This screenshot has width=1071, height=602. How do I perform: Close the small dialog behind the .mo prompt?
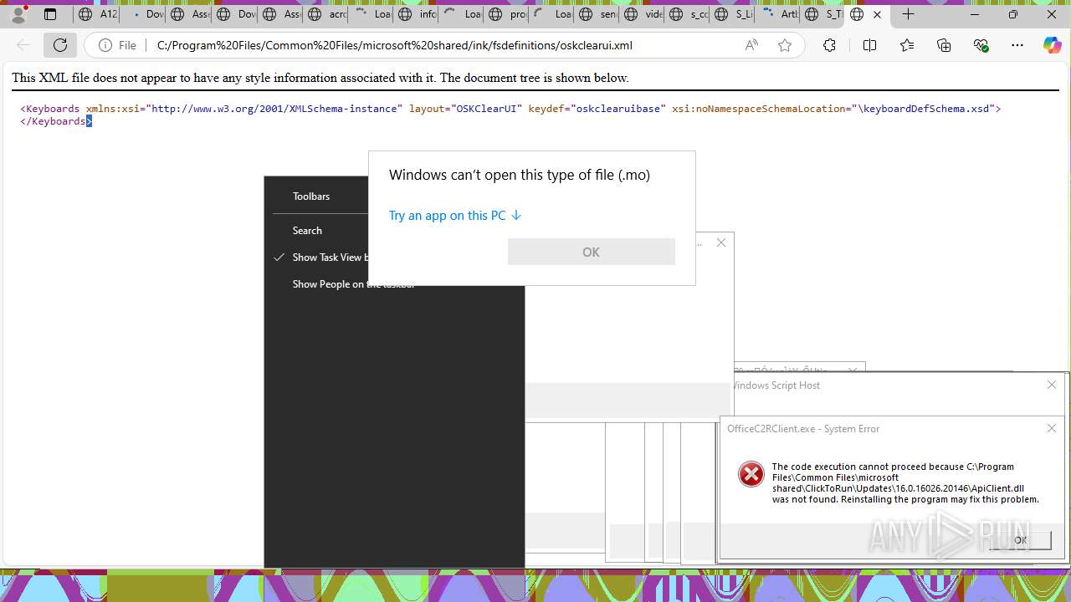[721, 242]
